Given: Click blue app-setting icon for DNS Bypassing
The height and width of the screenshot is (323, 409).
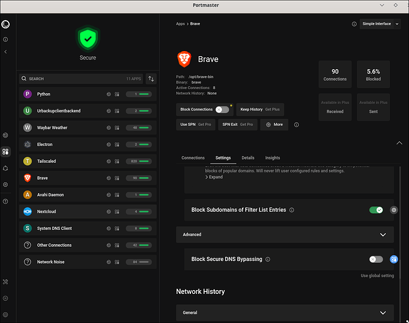Looking at the screenshot, I should click(394, 259).
